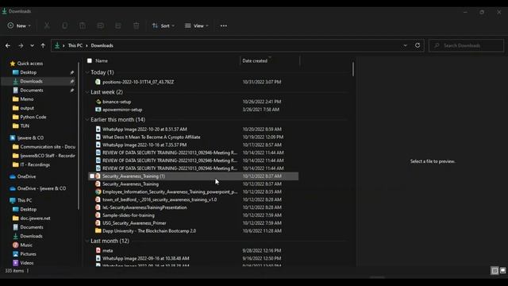Click the Copy icon in toolbar

pos(65,26)
